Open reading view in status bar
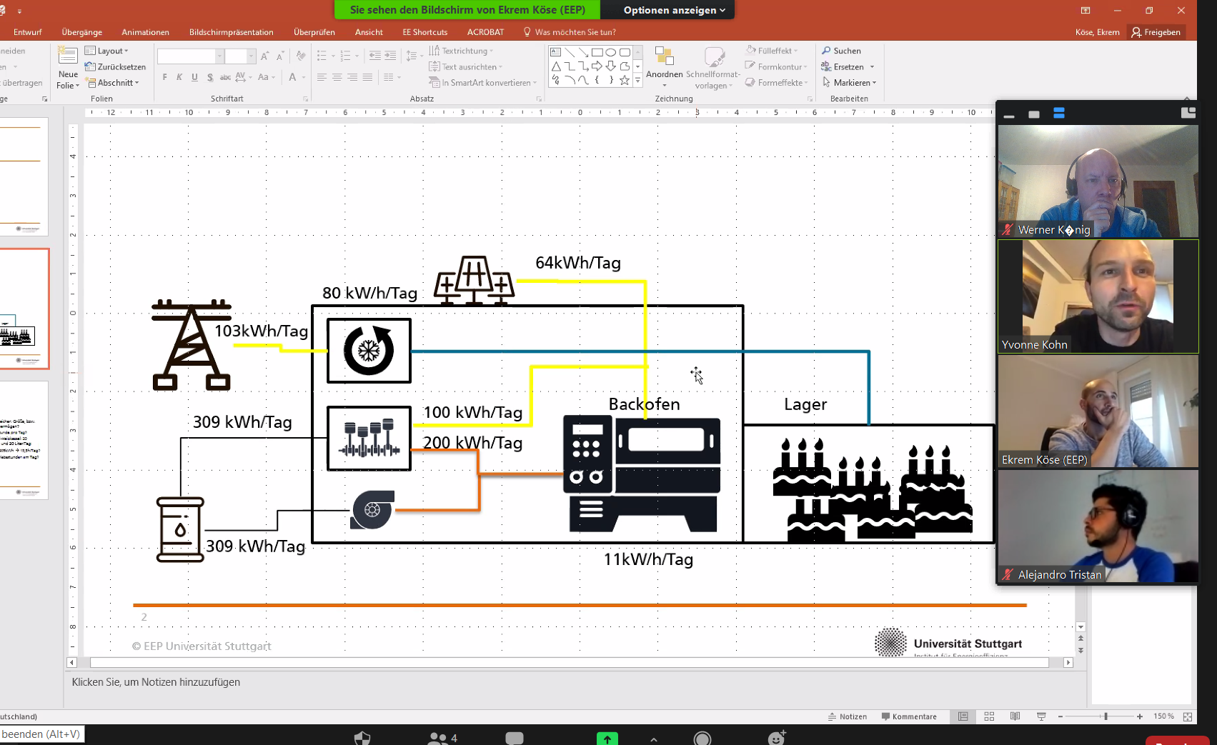Viewport: 1217px width, 745px height. [x=1015, y=716]
